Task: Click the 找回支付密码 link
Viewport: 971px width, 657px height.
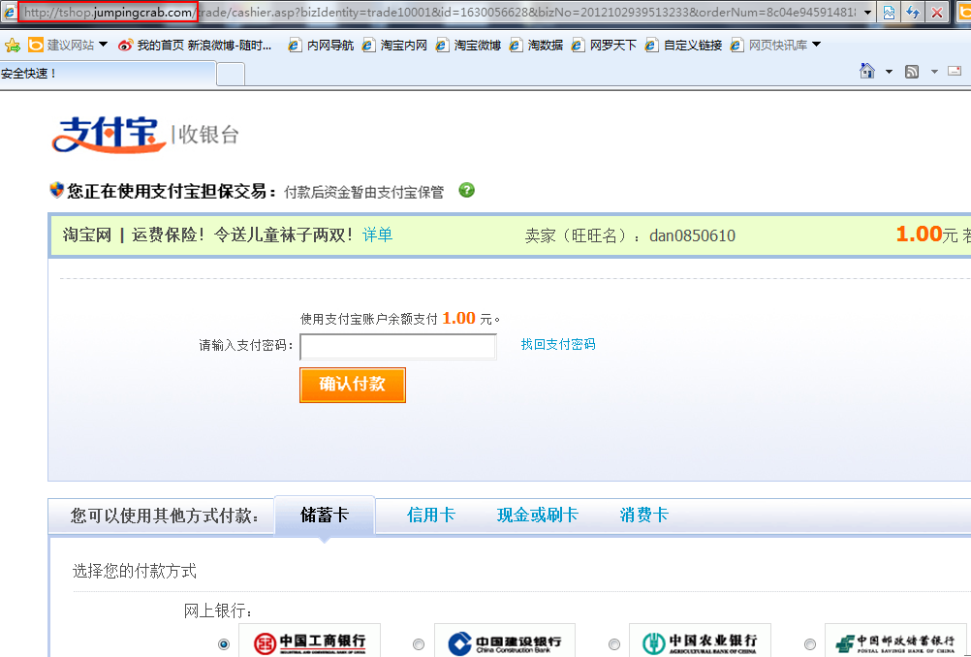Action: (x=558, y=344)
